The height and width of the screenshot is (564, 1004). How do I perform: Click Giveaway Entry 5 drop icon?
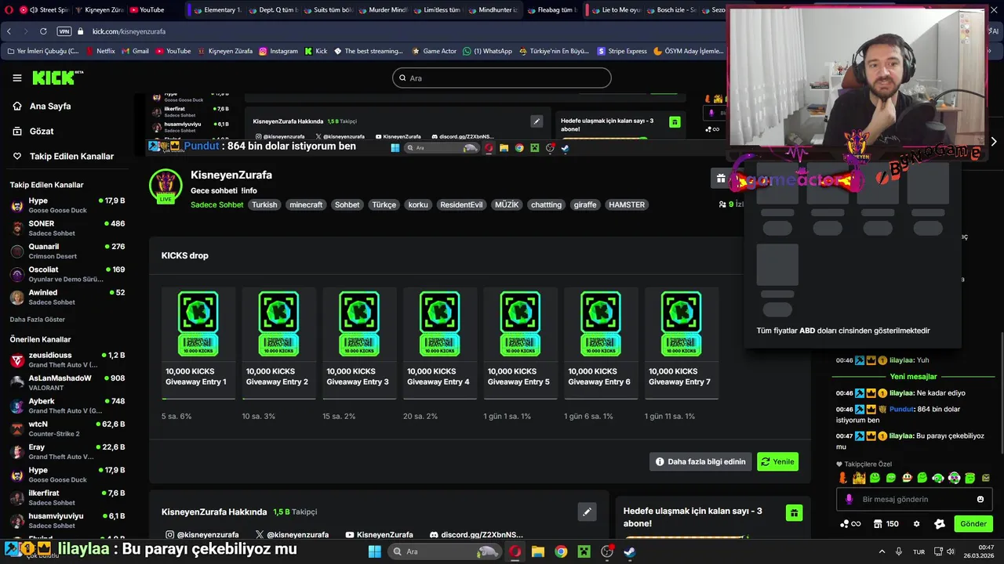520,324
